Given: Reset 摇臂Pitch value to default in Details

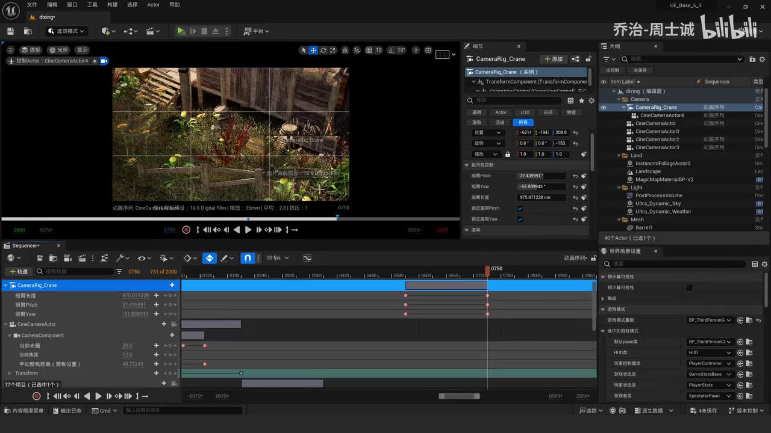Looking at the screenshot, I should click(x=575, y=176).
